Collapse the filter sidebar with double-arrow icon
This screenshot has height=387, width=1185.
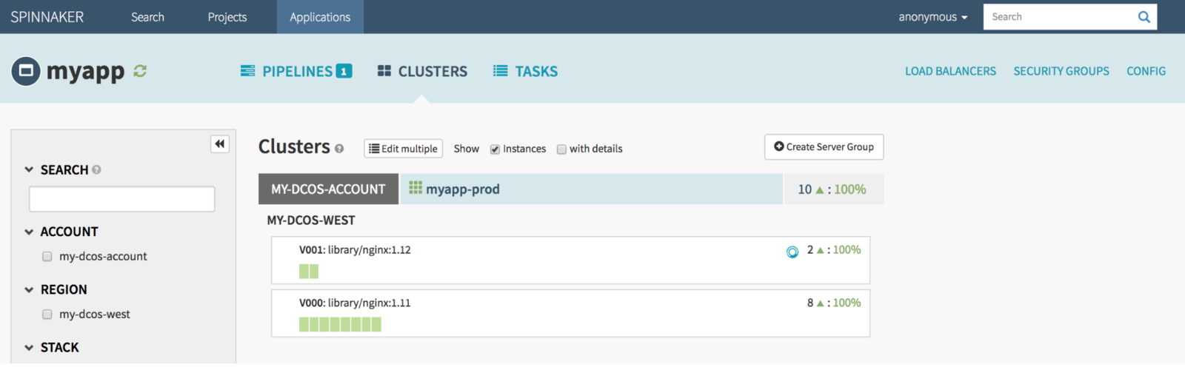pyautogui.click(x=220, y=144)
